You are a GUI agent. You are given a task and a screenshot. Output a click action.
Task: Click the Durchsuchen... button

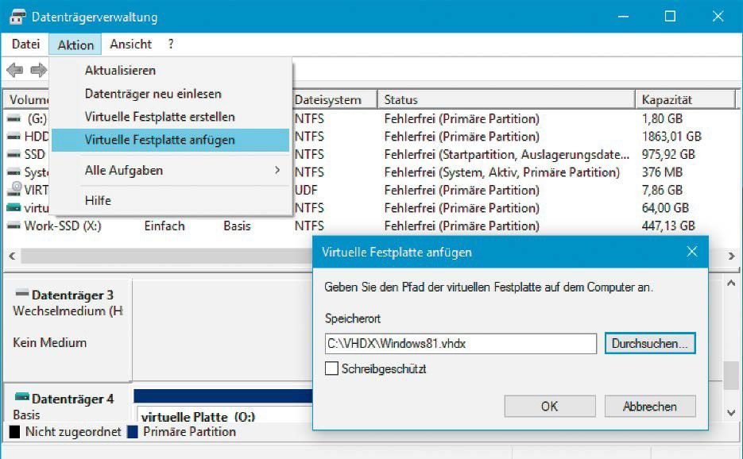[x=650, y=343]
